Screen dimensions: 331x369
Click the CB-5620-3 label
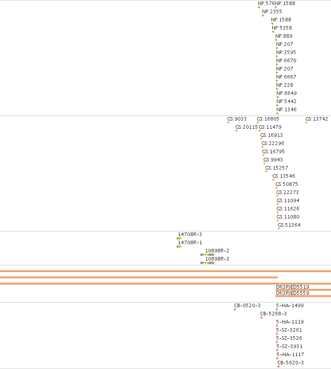tap(291, 362)
